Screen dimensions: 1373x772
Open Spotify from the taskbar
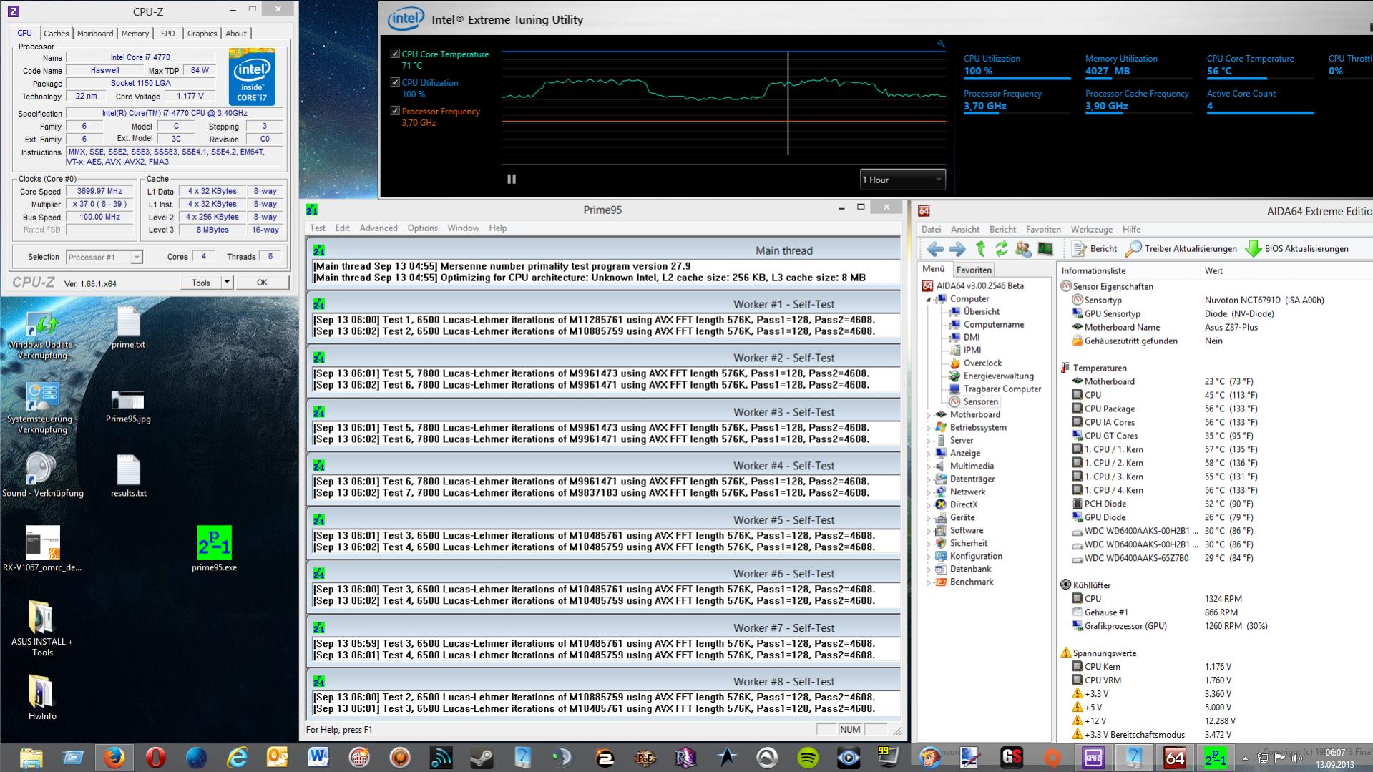pos(808,757)
